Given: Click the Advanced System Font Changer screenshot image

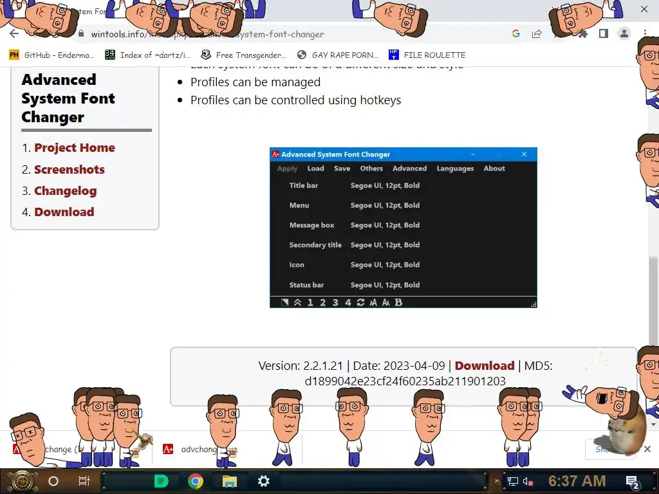Looking at the screenshot, I should pos(403,228).
